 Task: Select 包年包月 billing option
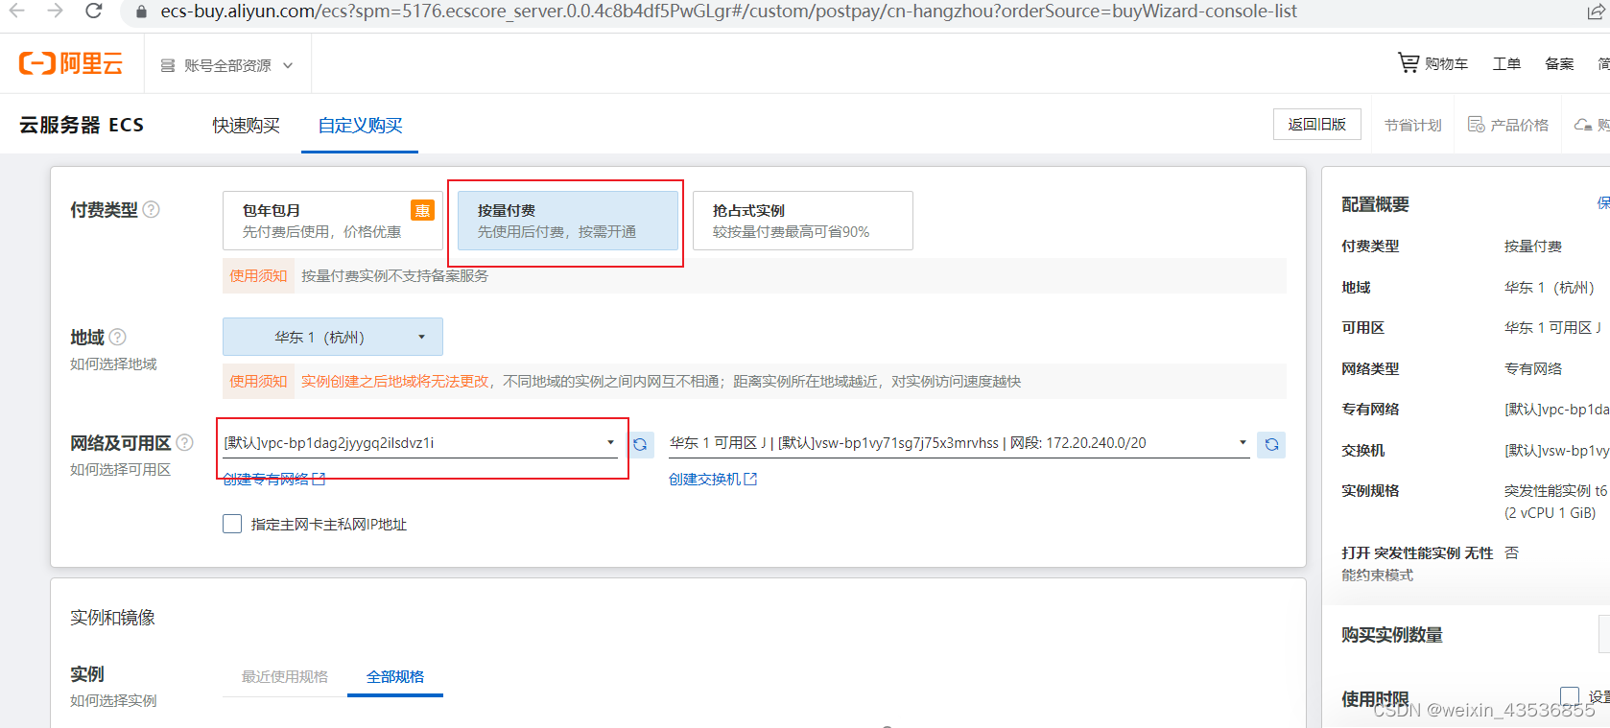coord(332,221)
